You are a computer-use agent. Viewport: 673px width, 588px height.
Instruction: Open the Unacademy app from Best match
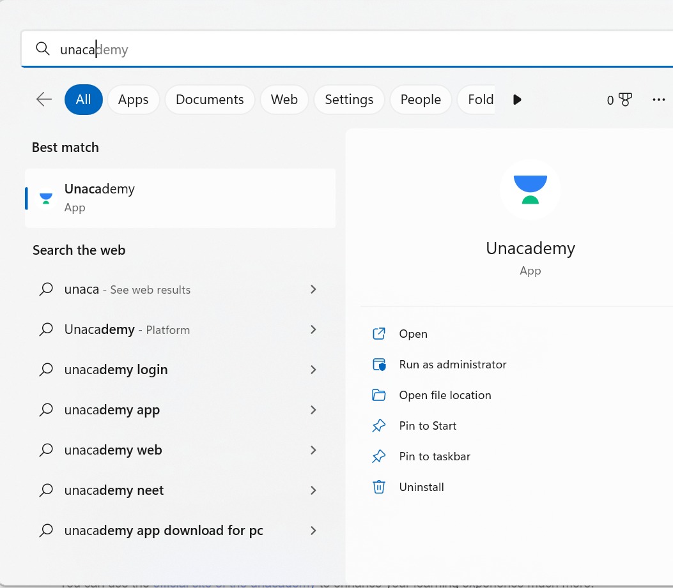[180, 198]
